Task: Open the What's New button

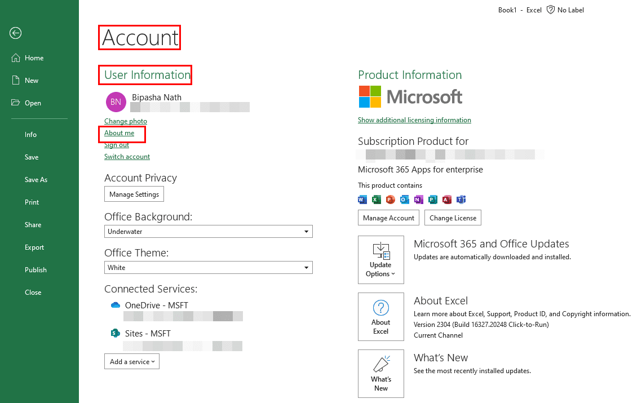Action: pos(380,374)
